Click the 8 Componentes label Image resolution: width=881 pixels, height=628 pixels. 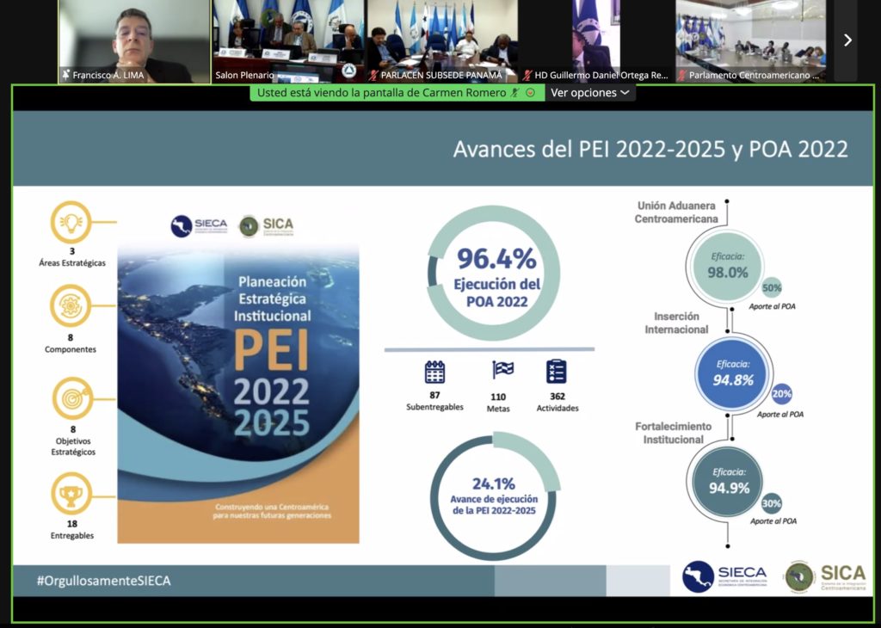click(71, 344)
